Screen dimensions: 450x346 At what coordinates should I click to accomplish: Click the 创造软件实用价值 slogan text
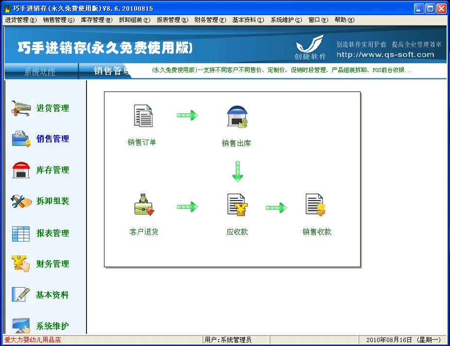point(362,44)
